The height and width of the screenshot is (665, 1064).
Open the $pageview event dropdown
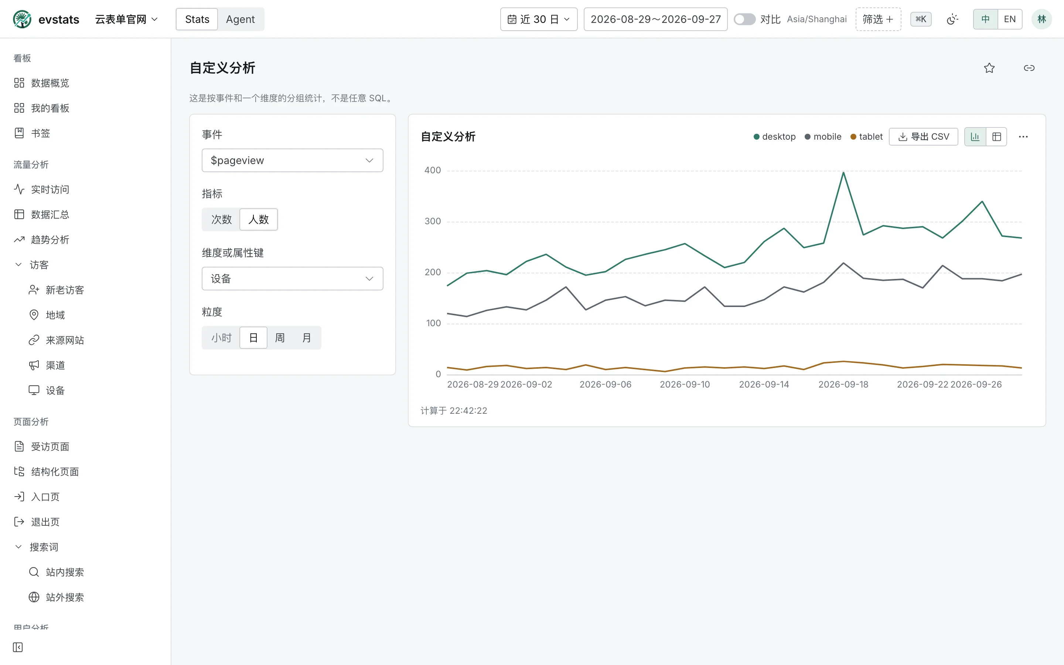[292, 161]
